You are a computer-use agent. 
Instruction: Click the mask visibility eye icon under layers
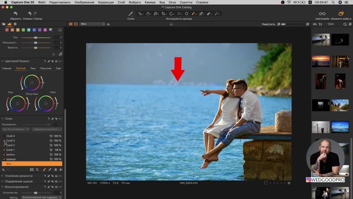click(32, 169)
